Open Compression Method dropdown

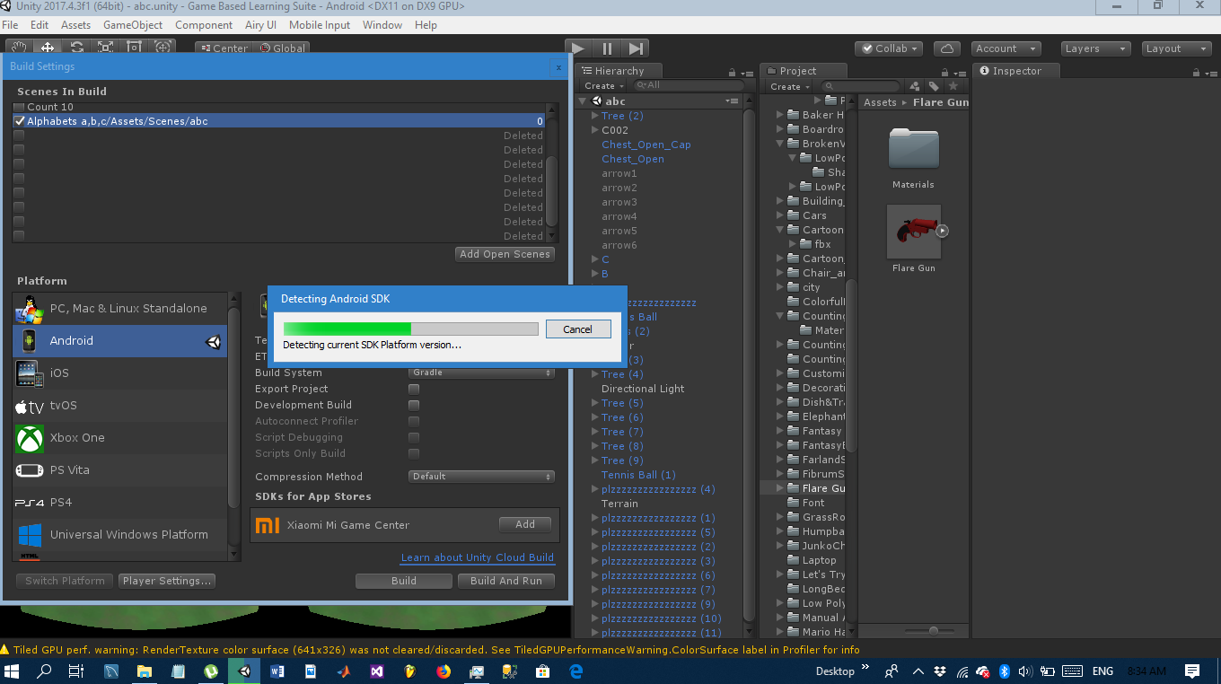coord(481,477)
